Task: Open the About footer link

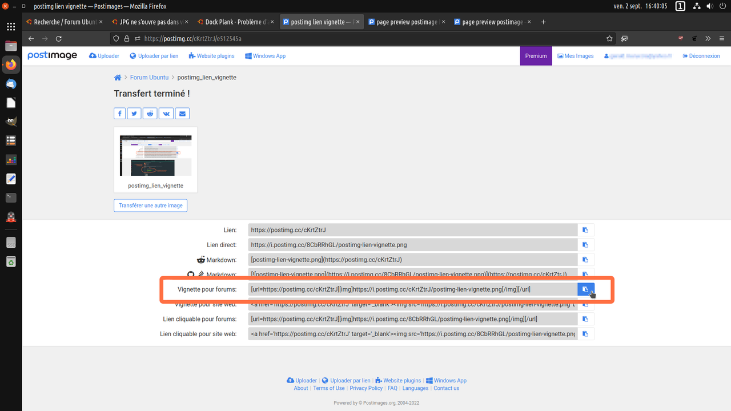Action: (x=301, y=388)
